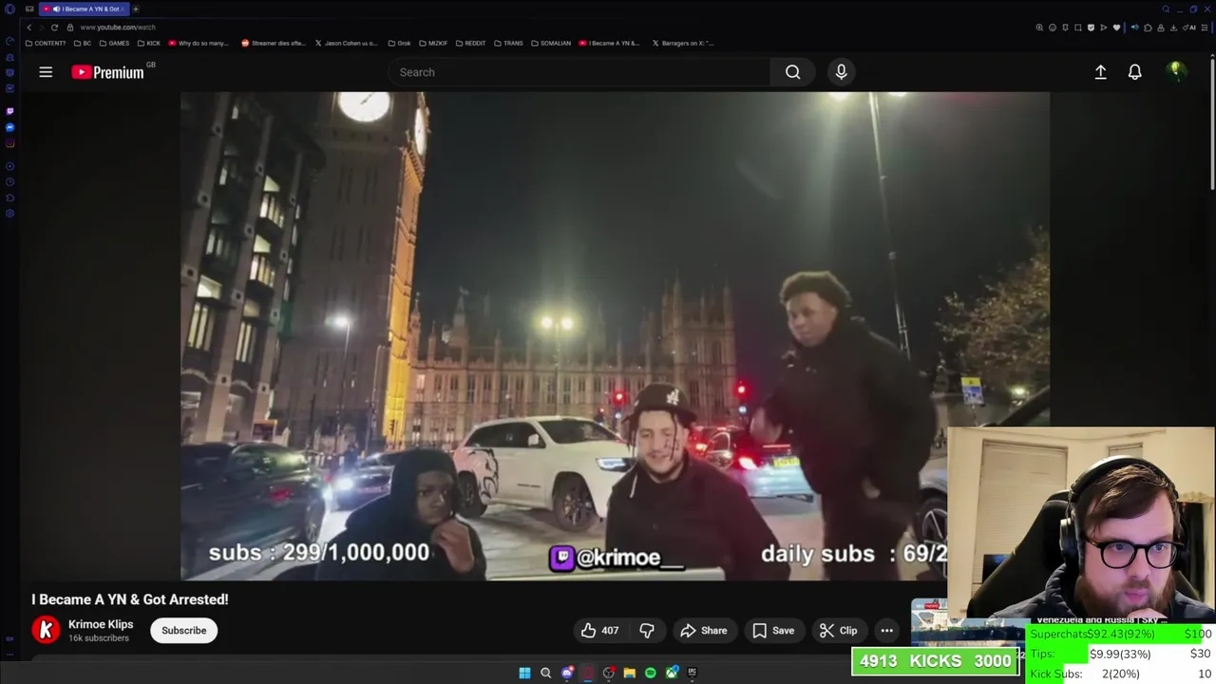Start voice search with microphone icon
The height and width of the screenshot is (684, 1216).
(841, 72)
